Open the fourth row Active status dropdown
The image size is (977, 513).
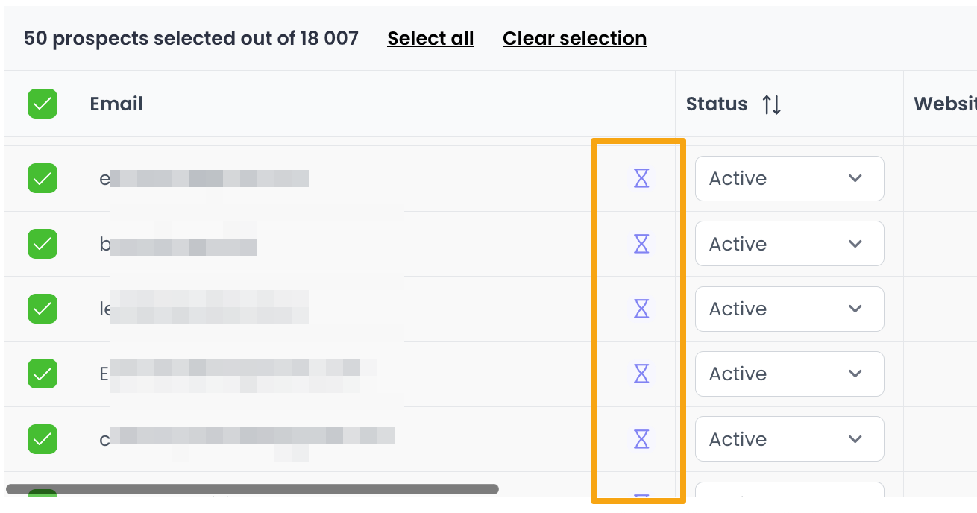[x=789, y=374]
